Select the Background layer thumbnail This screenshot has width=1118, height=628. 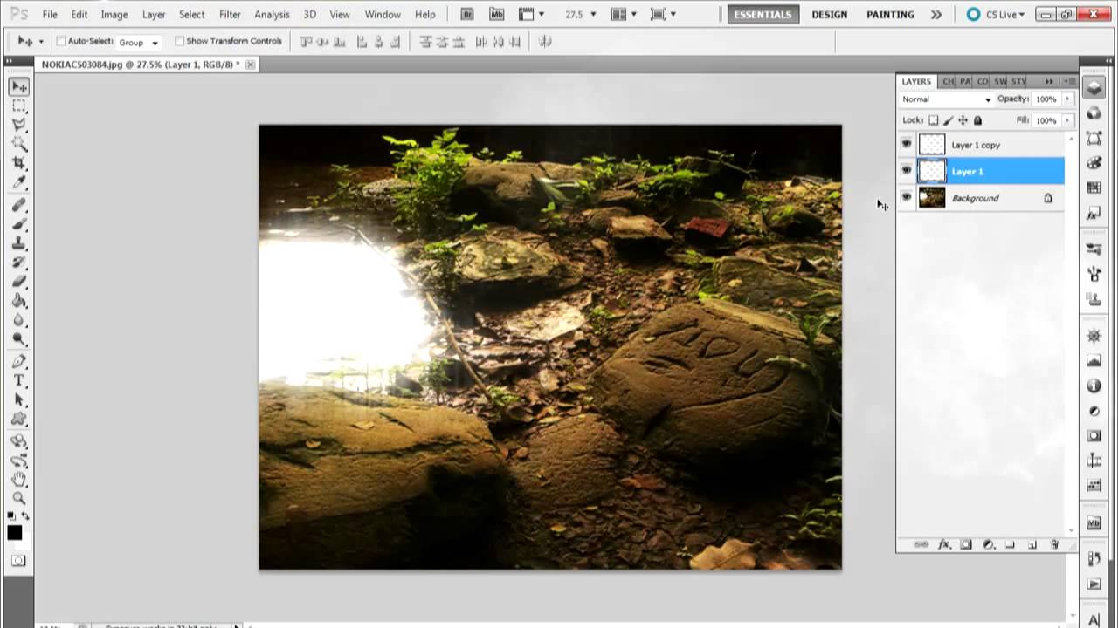(932, 198)
